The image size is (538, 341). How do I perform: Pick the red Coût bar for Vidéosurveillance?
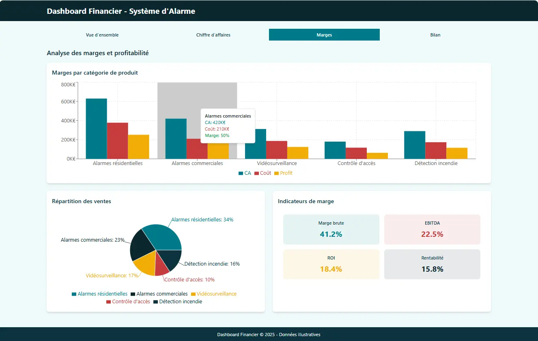tap(277, 150)
